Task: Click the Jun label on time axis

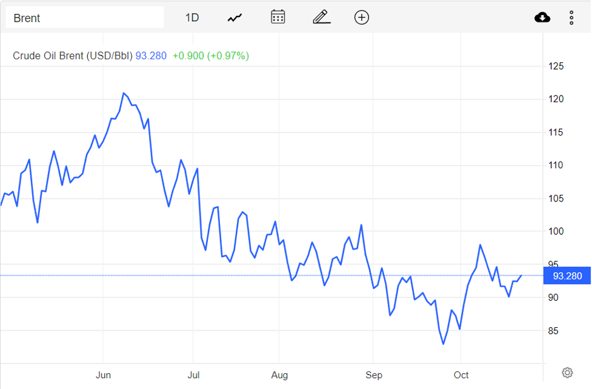Action: (x=103, y=375)
